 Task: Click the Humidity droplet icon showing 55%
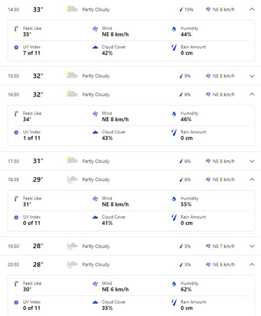click(174, 199)
